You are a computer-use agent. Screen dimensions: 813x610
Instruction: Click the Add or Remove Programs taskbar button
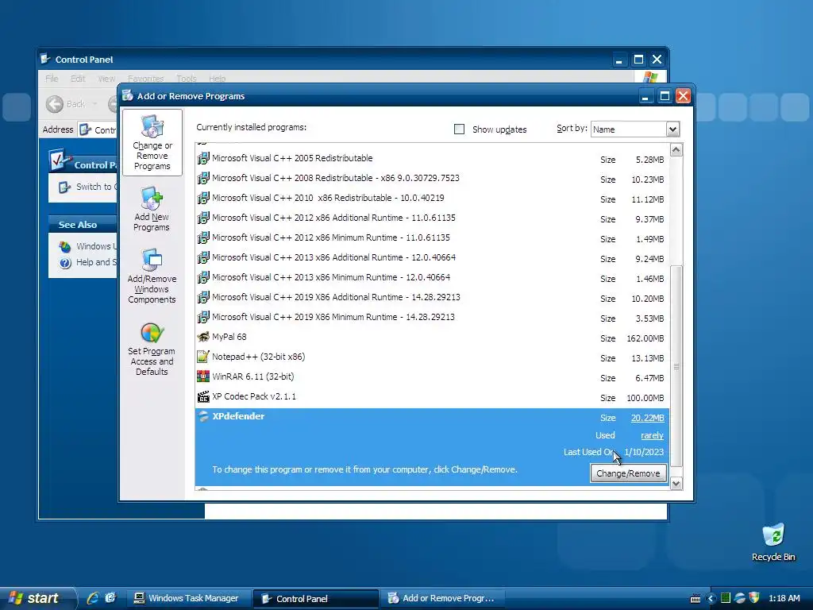tap(441, 598)
